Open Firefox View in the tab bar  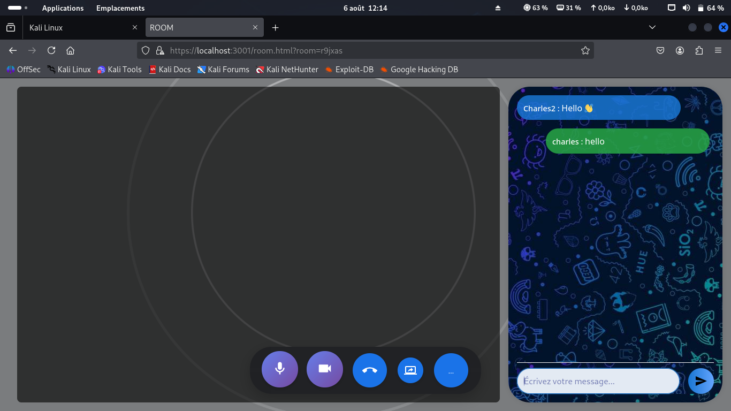[11, 27]
